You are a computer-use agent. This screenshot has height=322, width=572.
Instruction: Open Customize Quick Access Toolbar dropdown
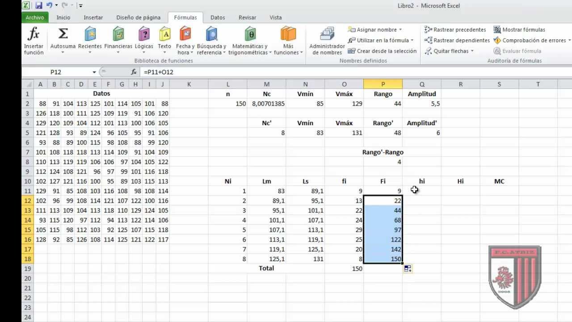pos(80,6)
